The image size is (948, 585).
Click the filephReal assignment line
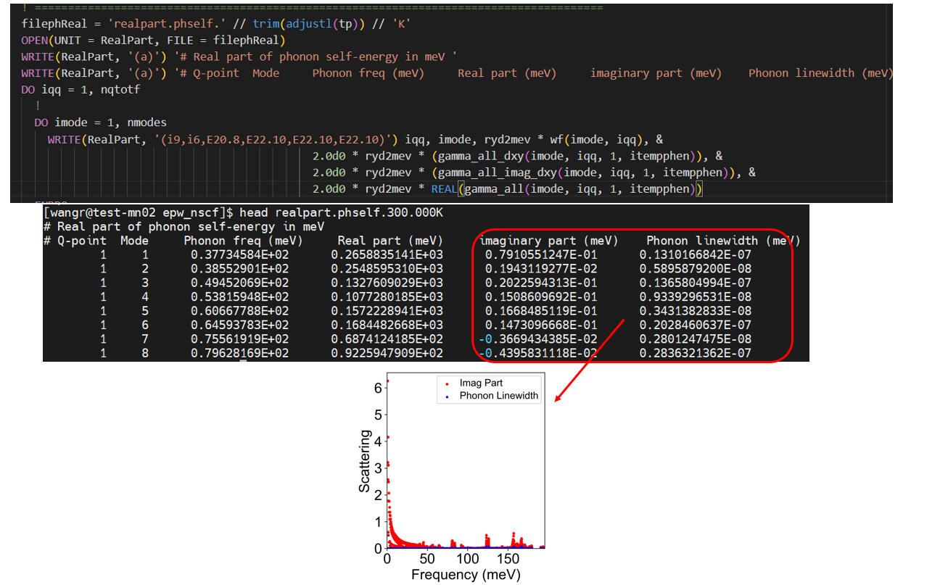[216, 23]
